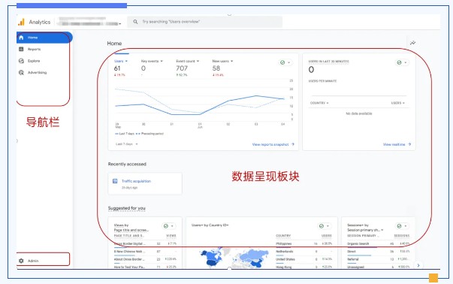Select Organic Search row in sessions table
453x284 pixels.
(x=378, y=243)
